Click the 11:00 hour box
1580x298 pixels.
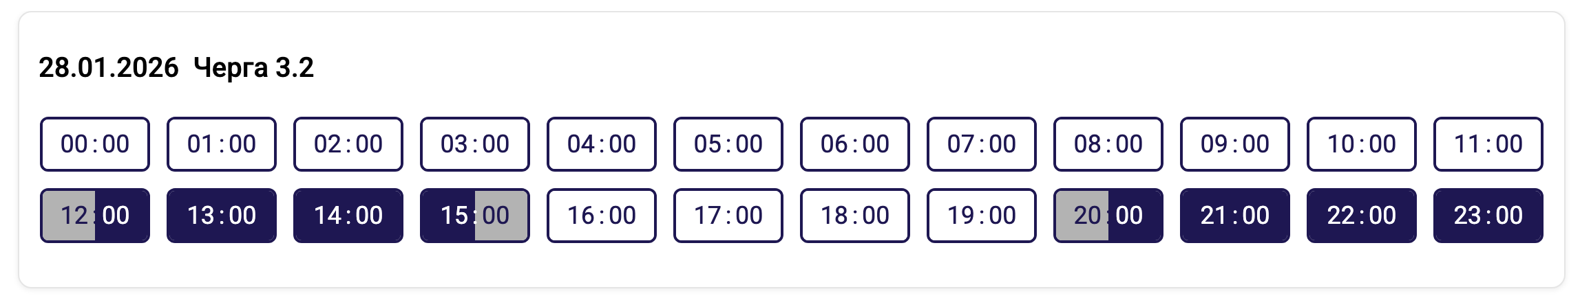tap(1488, 144)
